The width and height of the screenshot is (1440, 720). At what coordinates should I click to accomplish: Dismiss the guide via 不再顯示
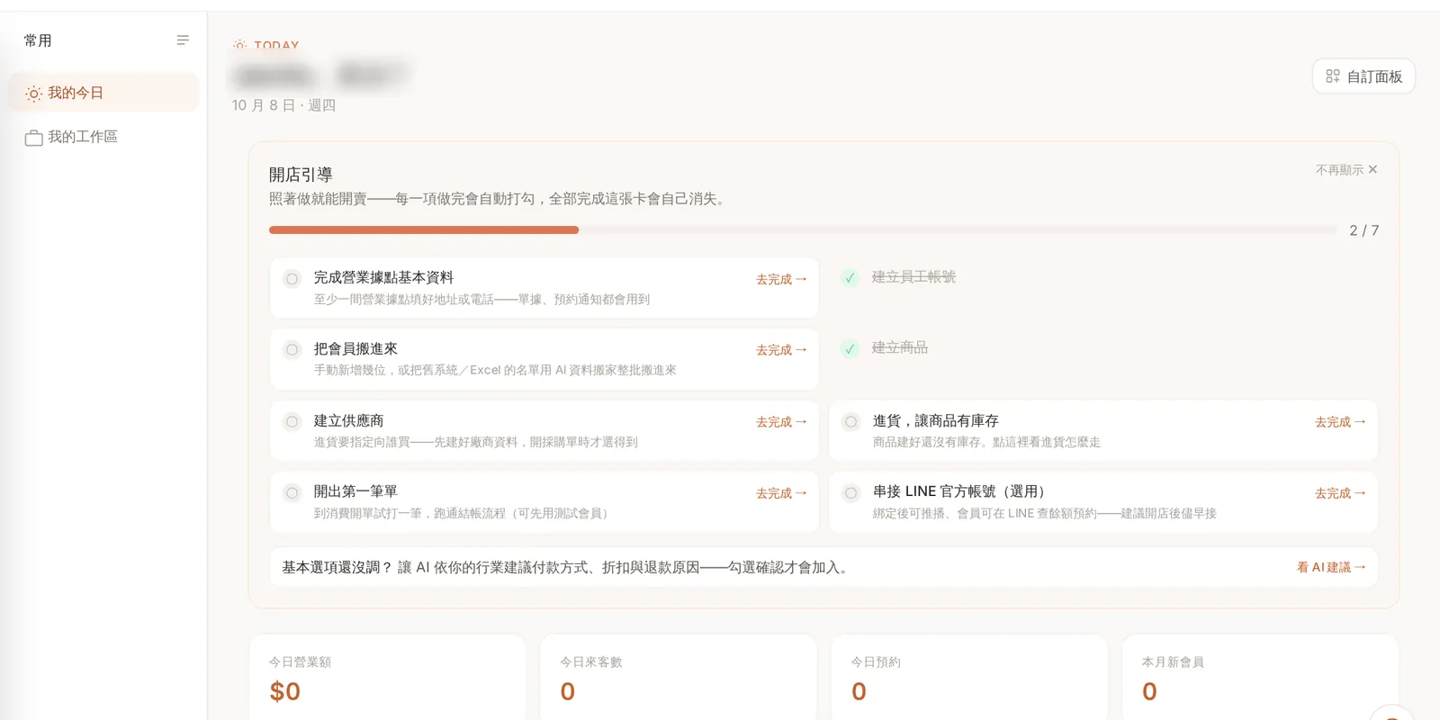pos(1346,169)
